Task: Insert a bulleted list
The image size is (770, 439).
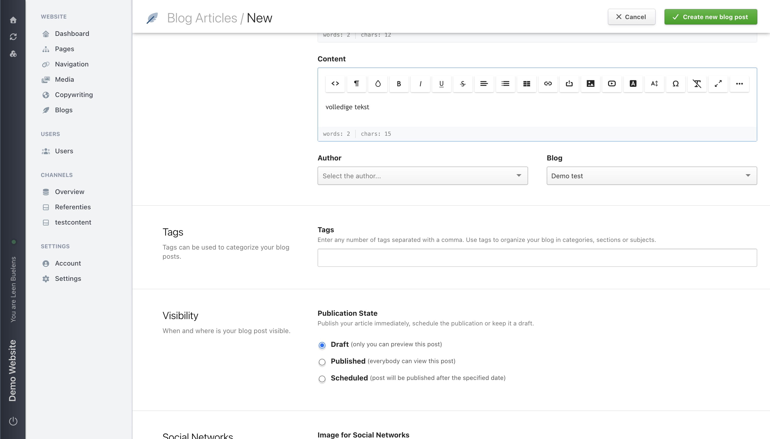Action: [505, 84]
